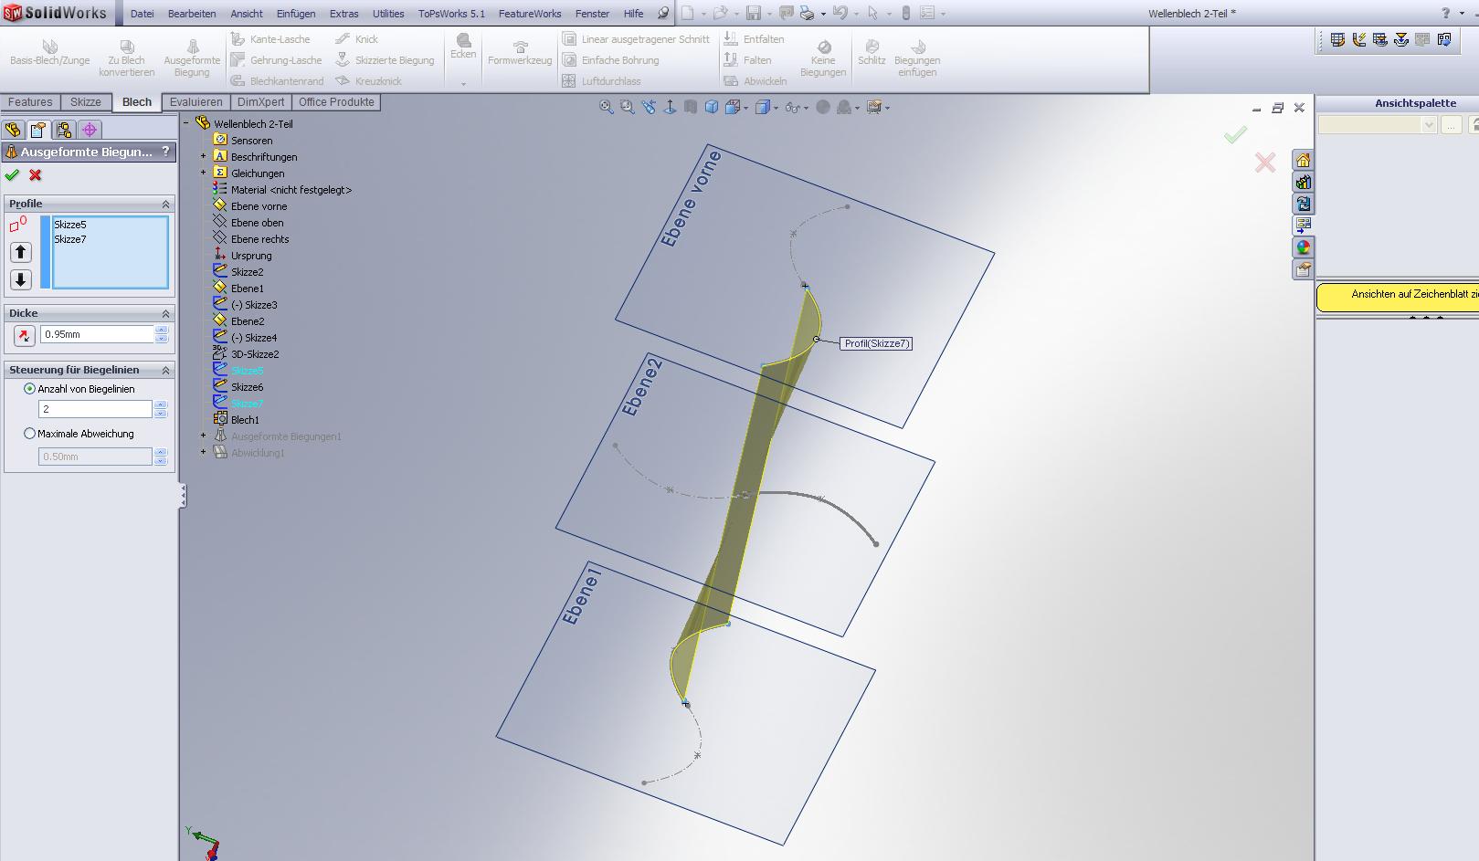Click the Kante-Lasche command

271,39
